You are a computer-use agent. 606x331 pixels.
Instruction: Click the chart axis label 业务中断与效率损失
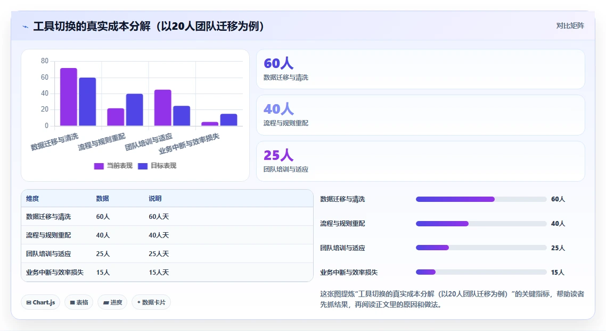189,143
